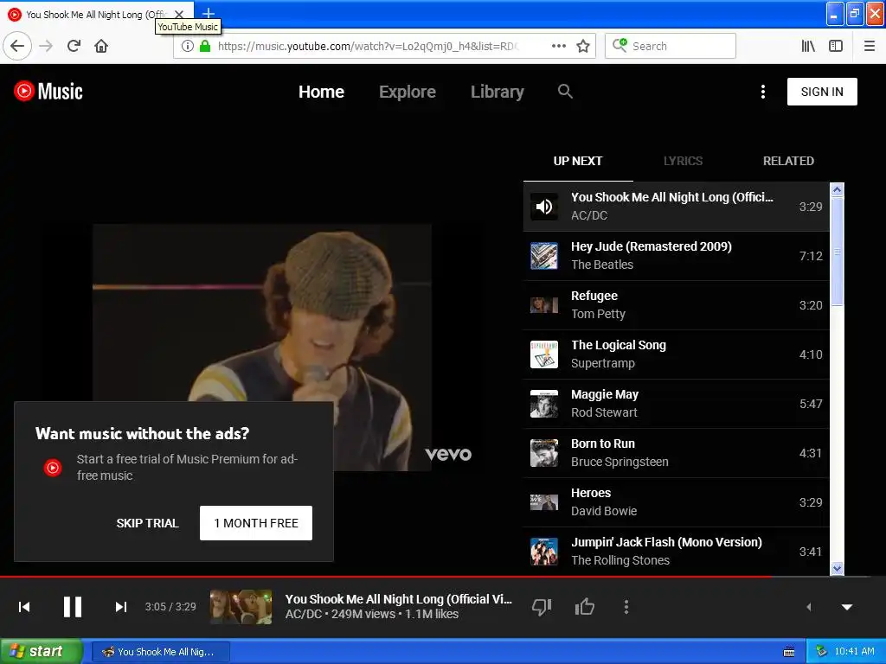The image size is (886, 664).
Task: Go to the browser home page icon
Action: (101, 46)
